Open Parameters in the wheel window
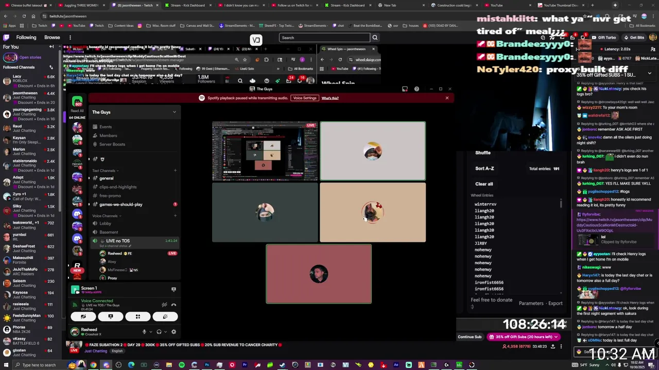659x370 pixels. click(x=531, y=303)
